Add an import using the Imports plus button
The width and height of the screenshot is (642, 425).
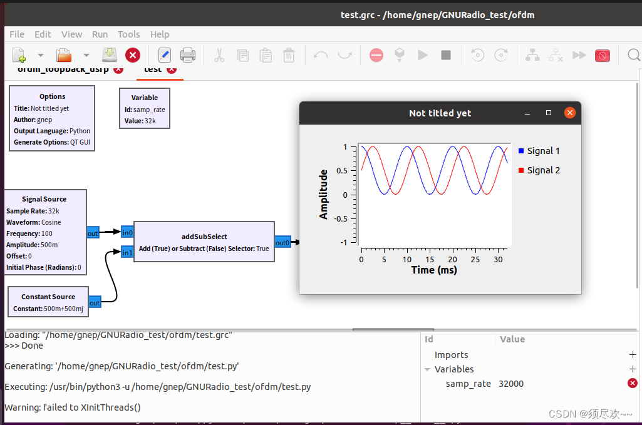pos(633,355)
